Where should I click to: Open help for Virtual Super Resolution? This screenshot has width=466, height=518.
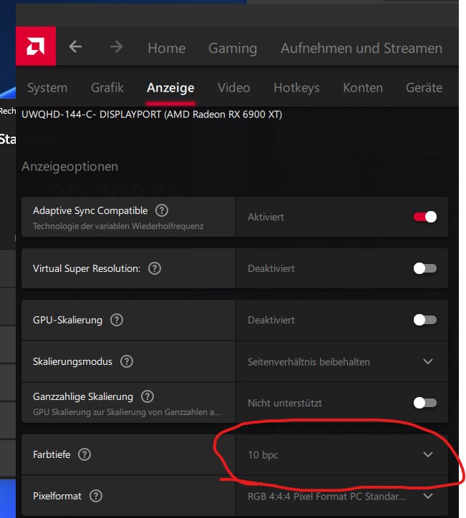[x=155, y=268]
